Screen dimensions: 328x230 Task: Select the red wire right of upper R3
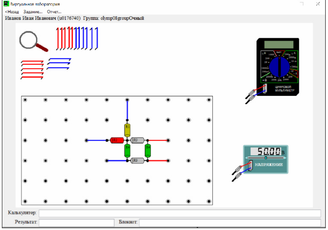(158, 140)
